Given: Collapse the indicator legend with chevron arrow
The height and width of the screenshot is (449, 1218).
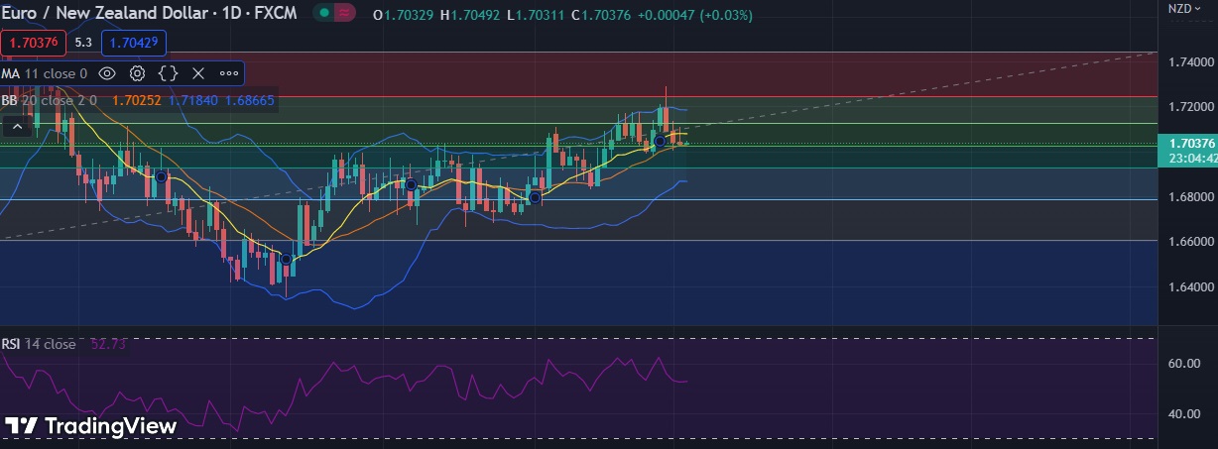Looking at the screenshot, I should 16,126.
